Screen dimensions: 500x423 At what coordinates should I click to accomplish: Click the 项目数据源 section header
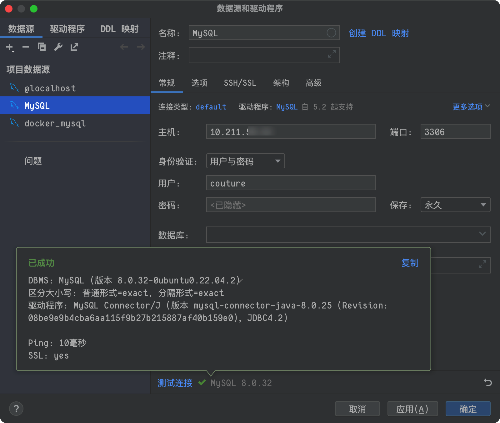click(28, 69)
